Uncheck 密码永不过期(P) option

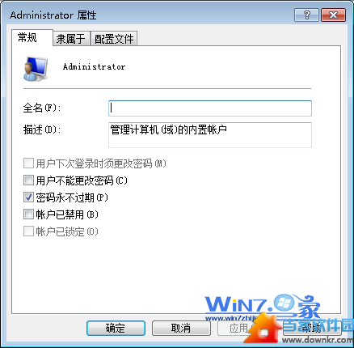(x=28, y=197)
